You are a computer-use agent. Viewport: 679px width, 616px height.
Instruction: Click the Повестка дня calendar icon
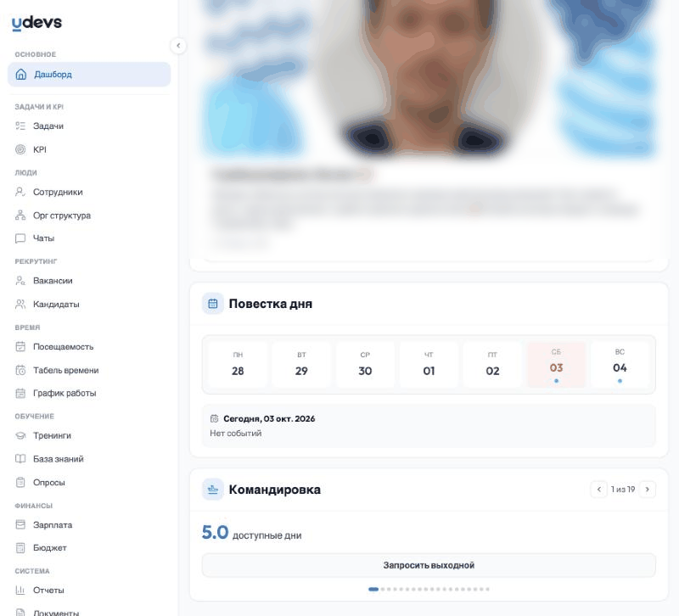pyautogui.click(x=213, y=304)
